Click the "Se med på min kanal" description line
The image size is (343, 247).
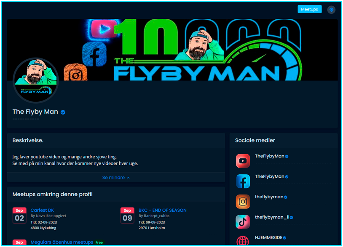pyautogui.click(x=75, y=163)
